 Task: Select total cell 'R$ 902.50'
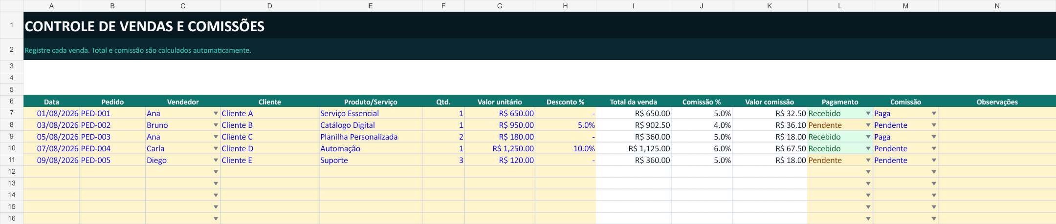(x=634, y=125)
